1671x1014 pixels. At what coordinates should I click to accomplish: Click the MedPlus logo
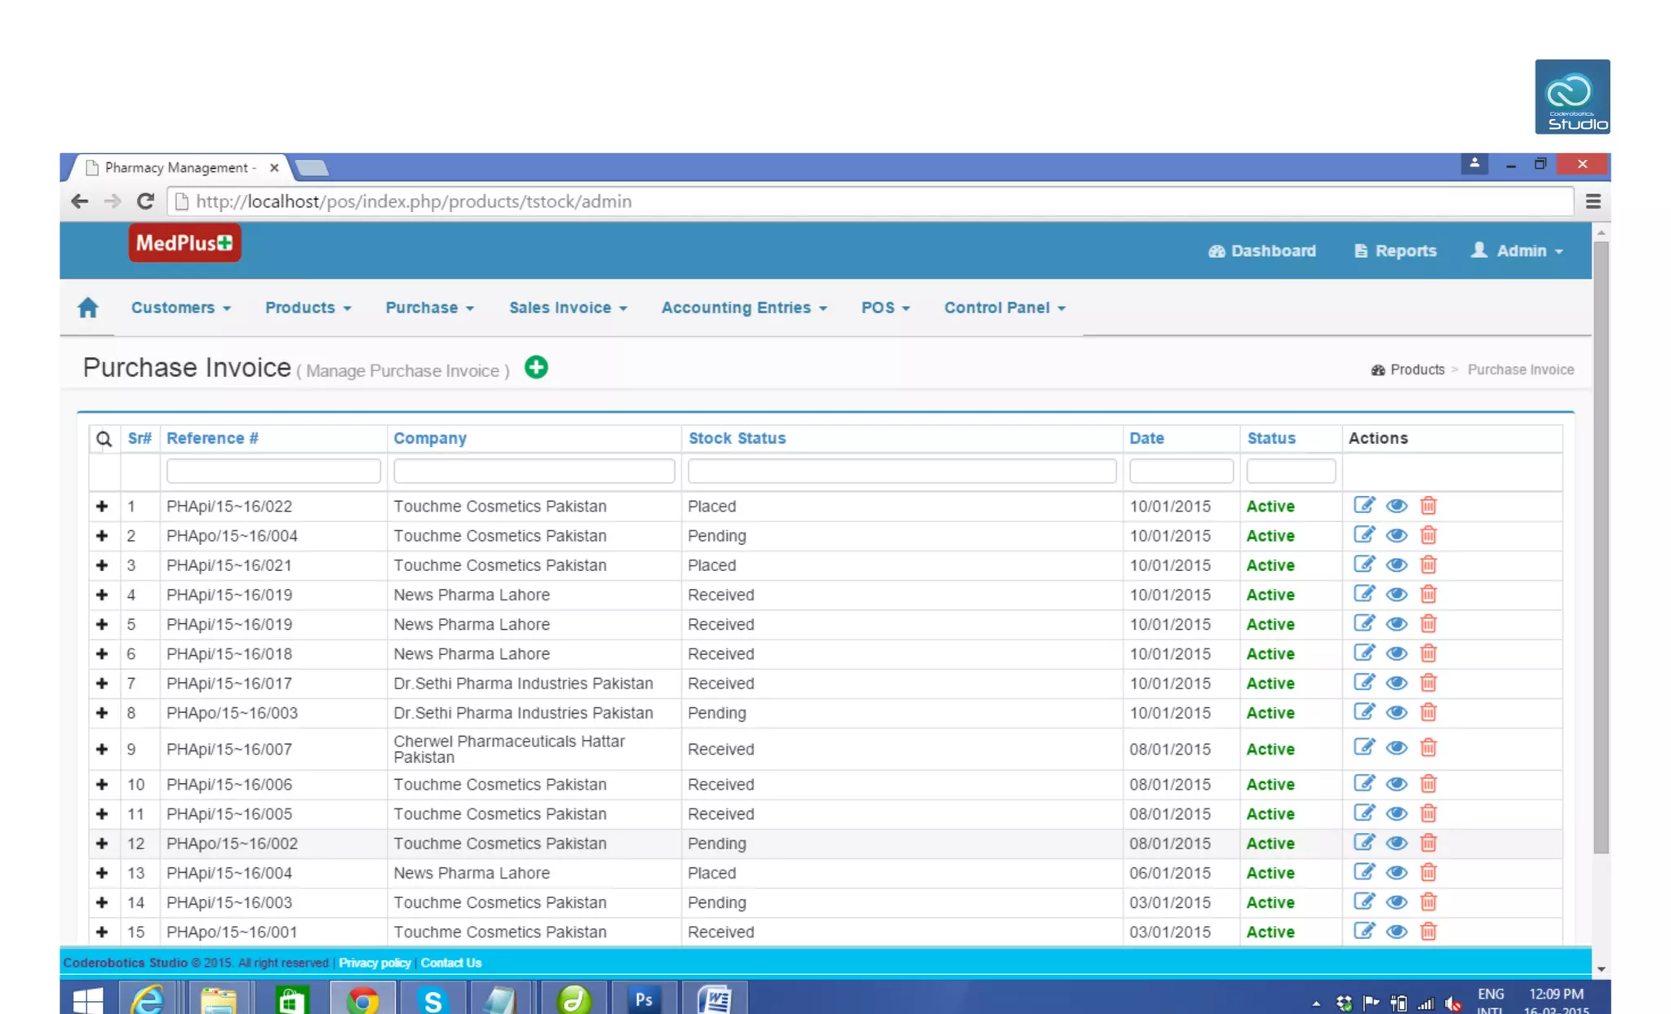(184, 243)
